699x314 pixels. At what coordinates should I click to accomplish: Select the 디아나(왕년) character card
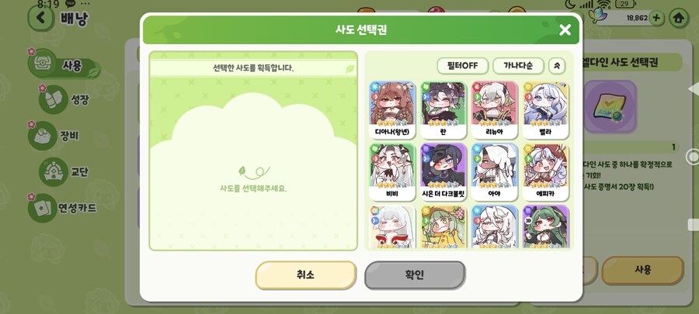coord(392,110)
